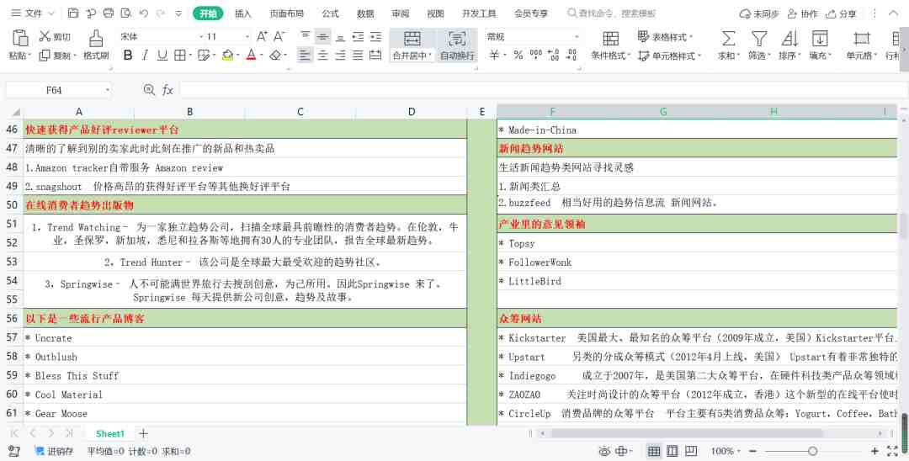
Task: Switch to the 页面布局 tab
Action: coord(286,13)
